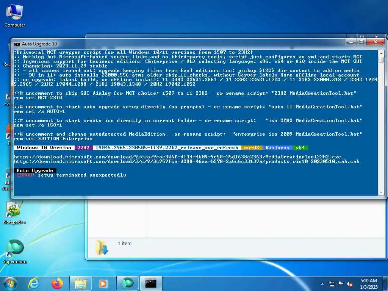Viewport: 388px width, 291px height.
Task: Click the Business edition label
Action: point(277,148)
